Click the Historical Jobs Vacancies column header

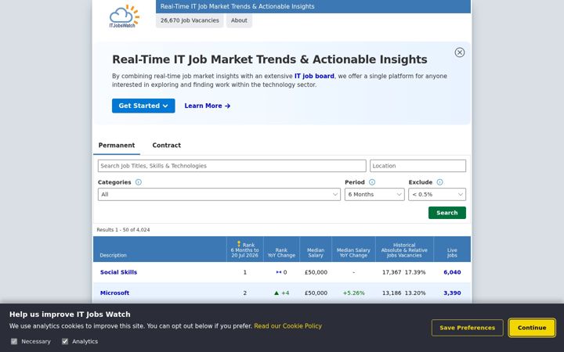(x=404, y=250)
